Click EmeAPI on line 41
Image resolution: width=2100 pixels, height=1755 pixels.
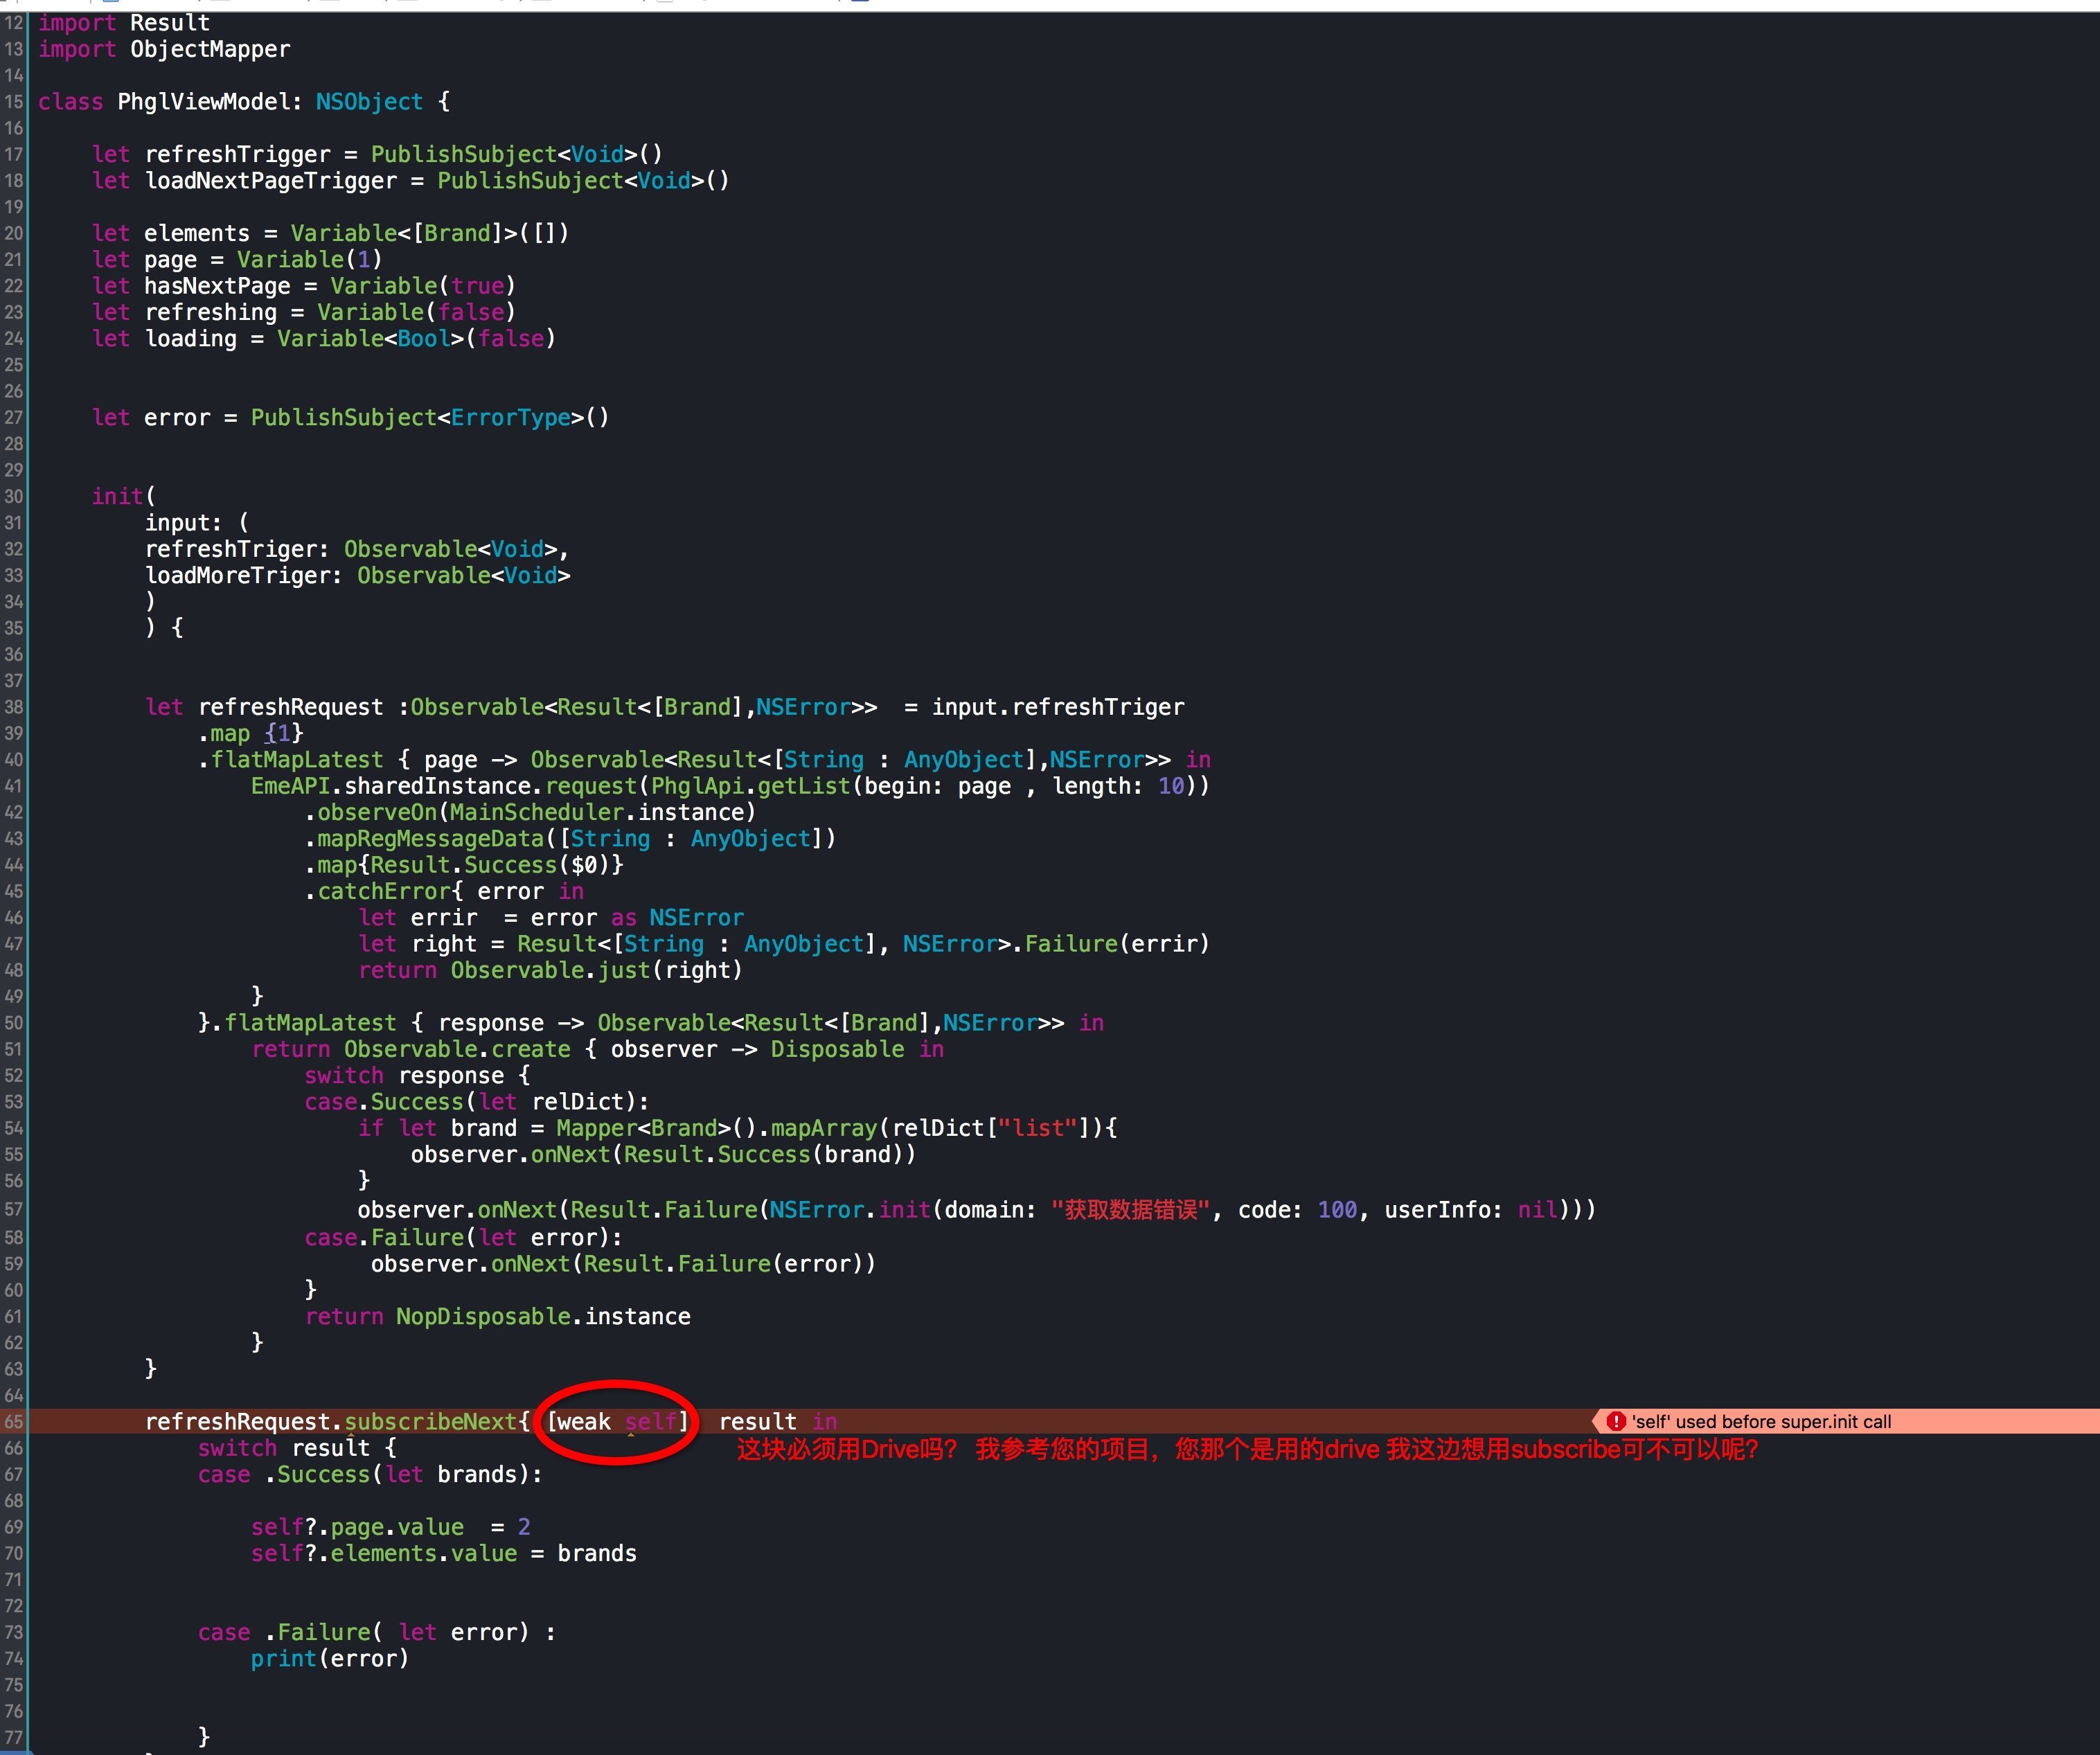290,786
